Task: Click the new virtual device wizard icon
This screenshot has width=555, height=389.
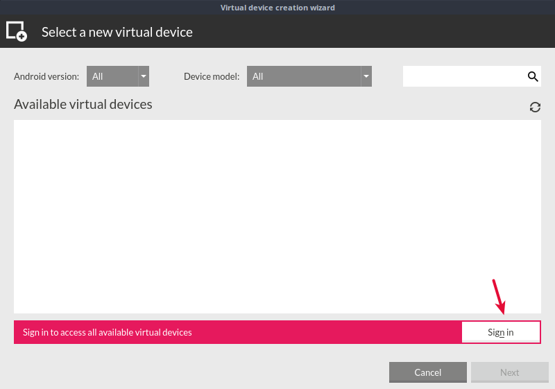Action: (17, 32)
